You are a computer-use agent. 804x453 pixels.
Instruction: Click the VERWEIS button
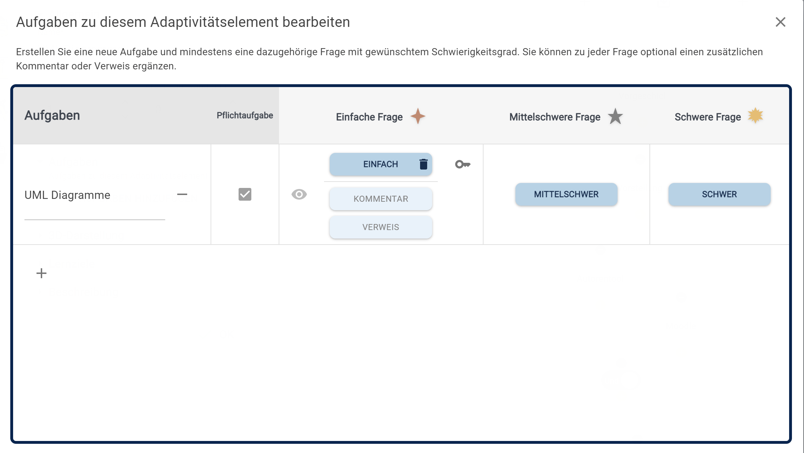coord(381,227)
